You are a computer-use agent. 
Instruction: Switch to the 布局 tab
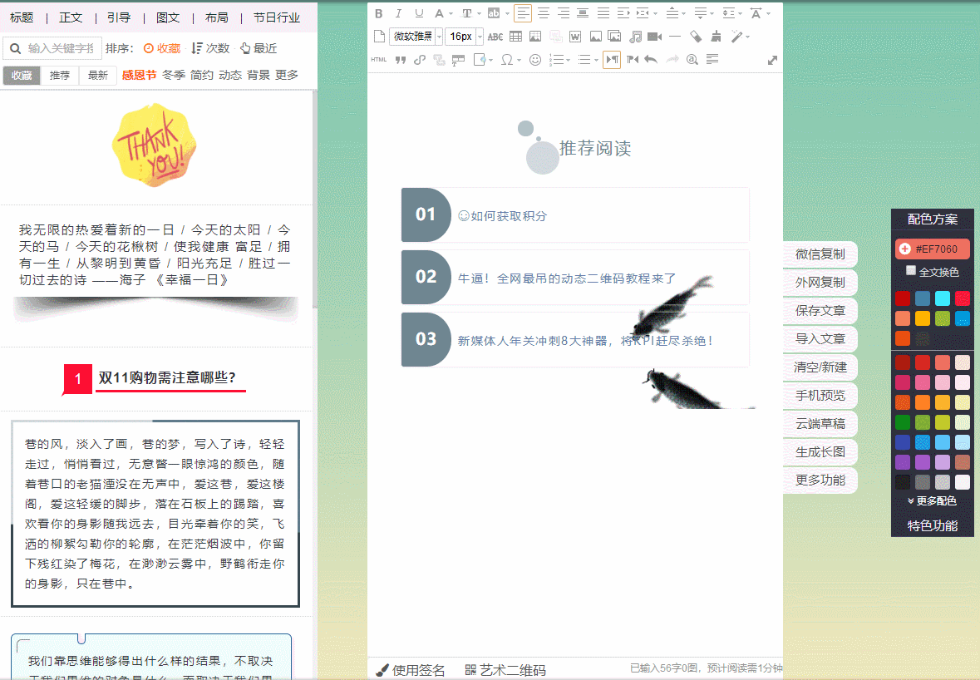215,17
